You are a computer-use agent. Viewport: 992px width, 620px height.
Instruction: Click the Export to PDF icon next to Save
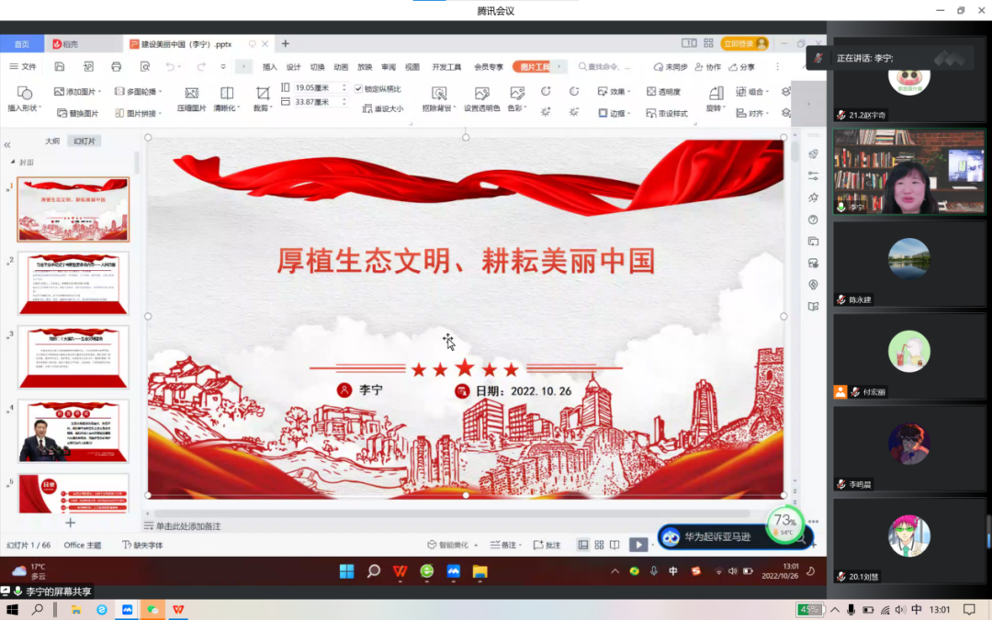point(88,66)
